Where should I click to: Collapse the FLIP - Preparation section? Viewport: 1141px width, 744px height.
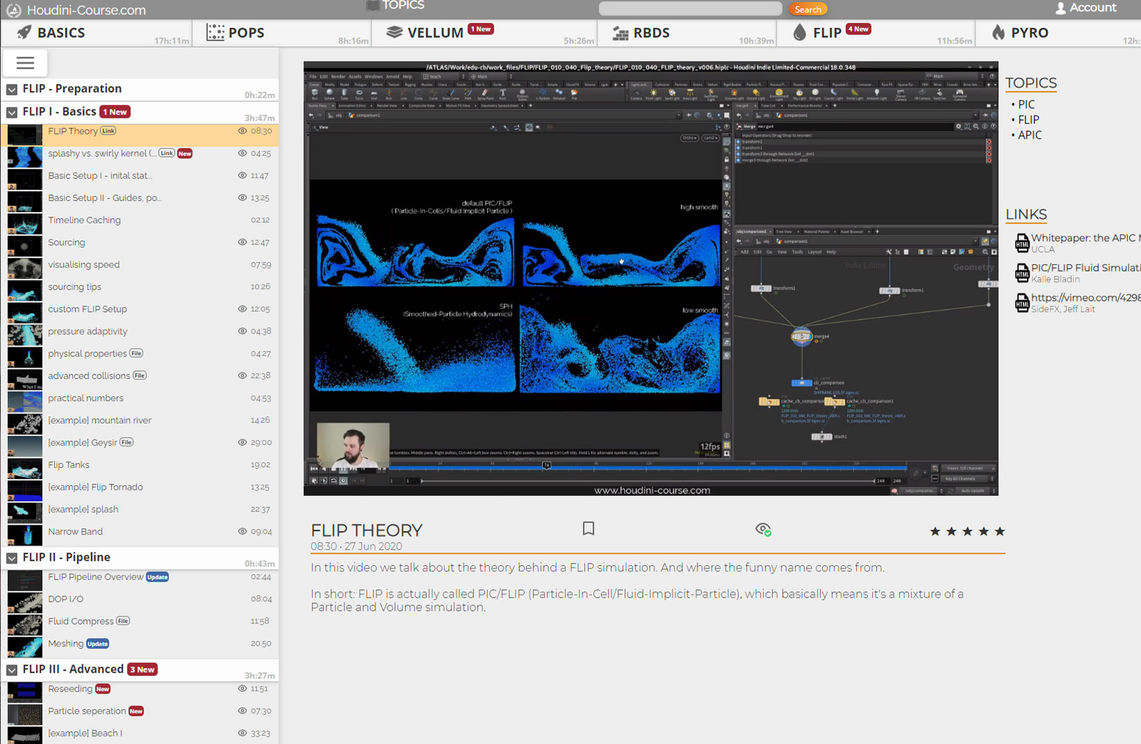[x=12, y=89]
